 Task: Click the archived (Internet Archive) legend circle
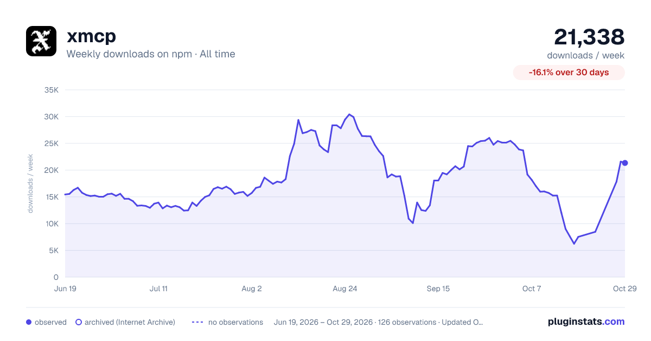coord(79,322)
